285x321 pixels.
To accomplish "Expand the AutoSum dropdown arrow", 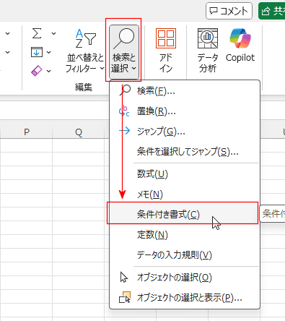I will 53,33.
